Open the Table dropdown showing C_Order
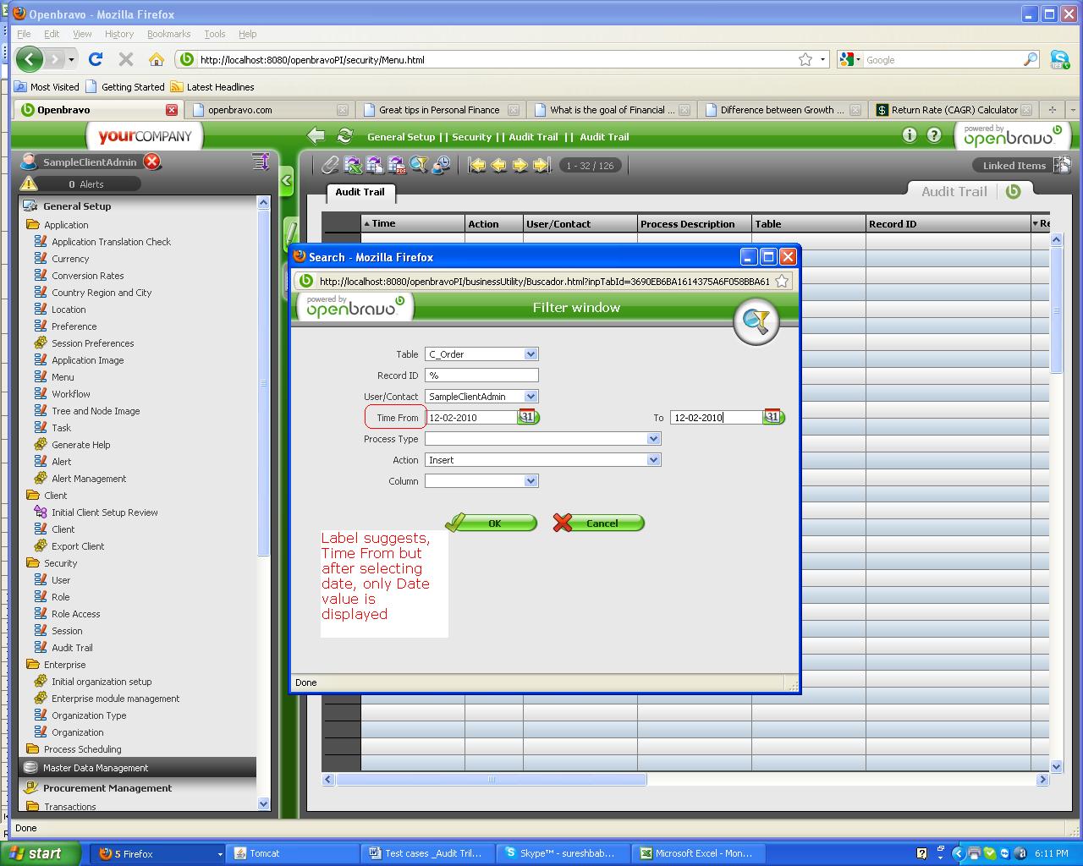The image size is (1083, 866). click(x=531, y=354)
